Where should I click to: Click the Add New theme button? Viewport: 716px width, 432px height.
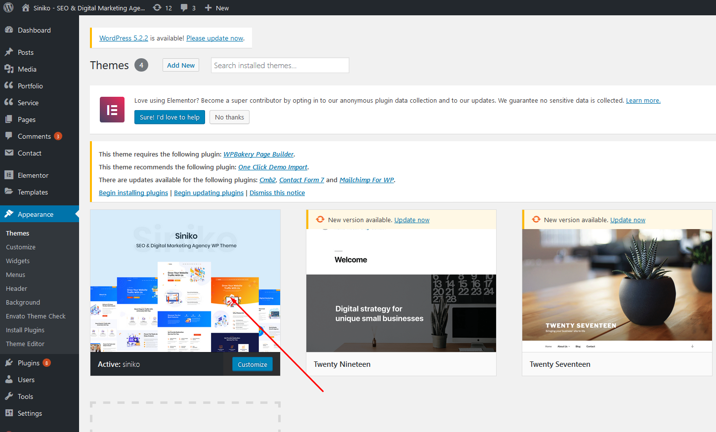pyautogui.click(x=181, y=65)
